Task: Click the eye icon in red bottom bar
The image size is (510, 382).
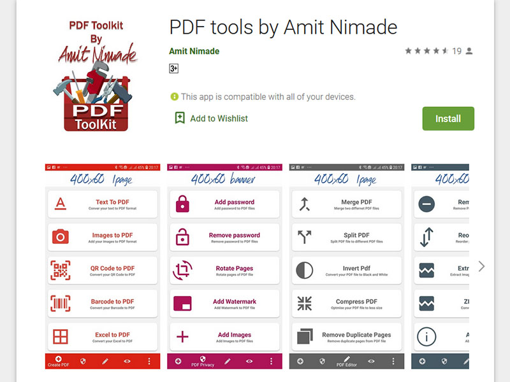Action: (x=127, y=361)
